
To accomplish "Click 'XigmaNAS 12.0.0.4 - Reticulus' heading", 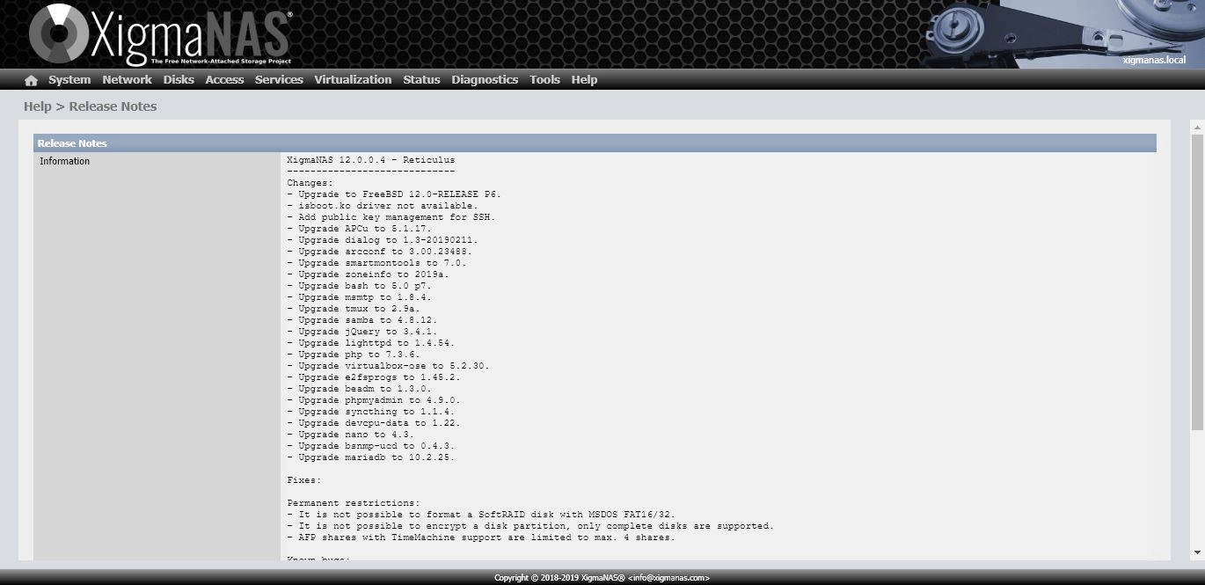I will tap(371, 160).
